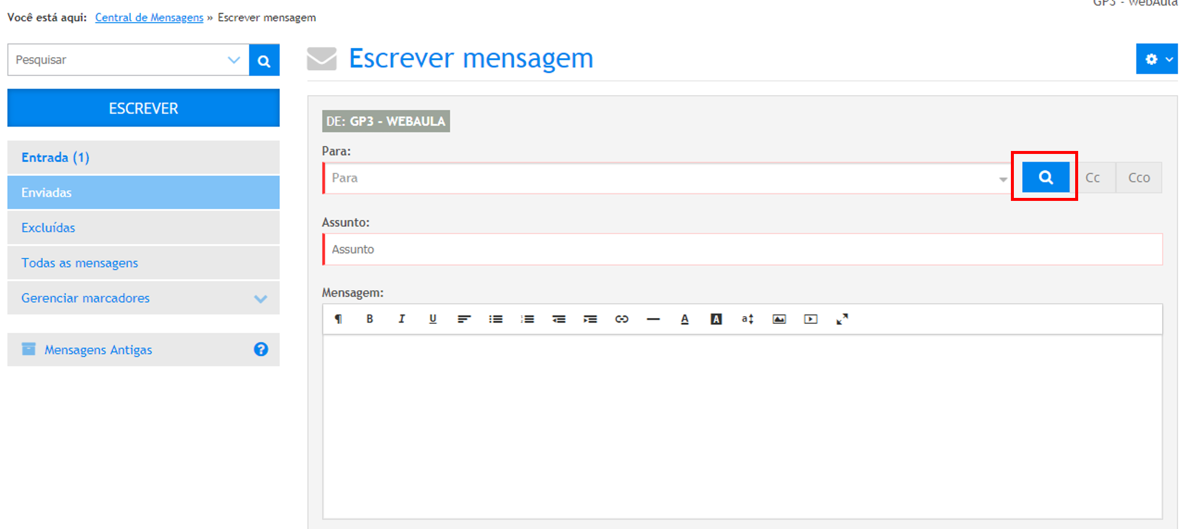Click the unordered bullet list icon
The width and height of the screenshot is (1190, 529).
(x=496, y=319)
